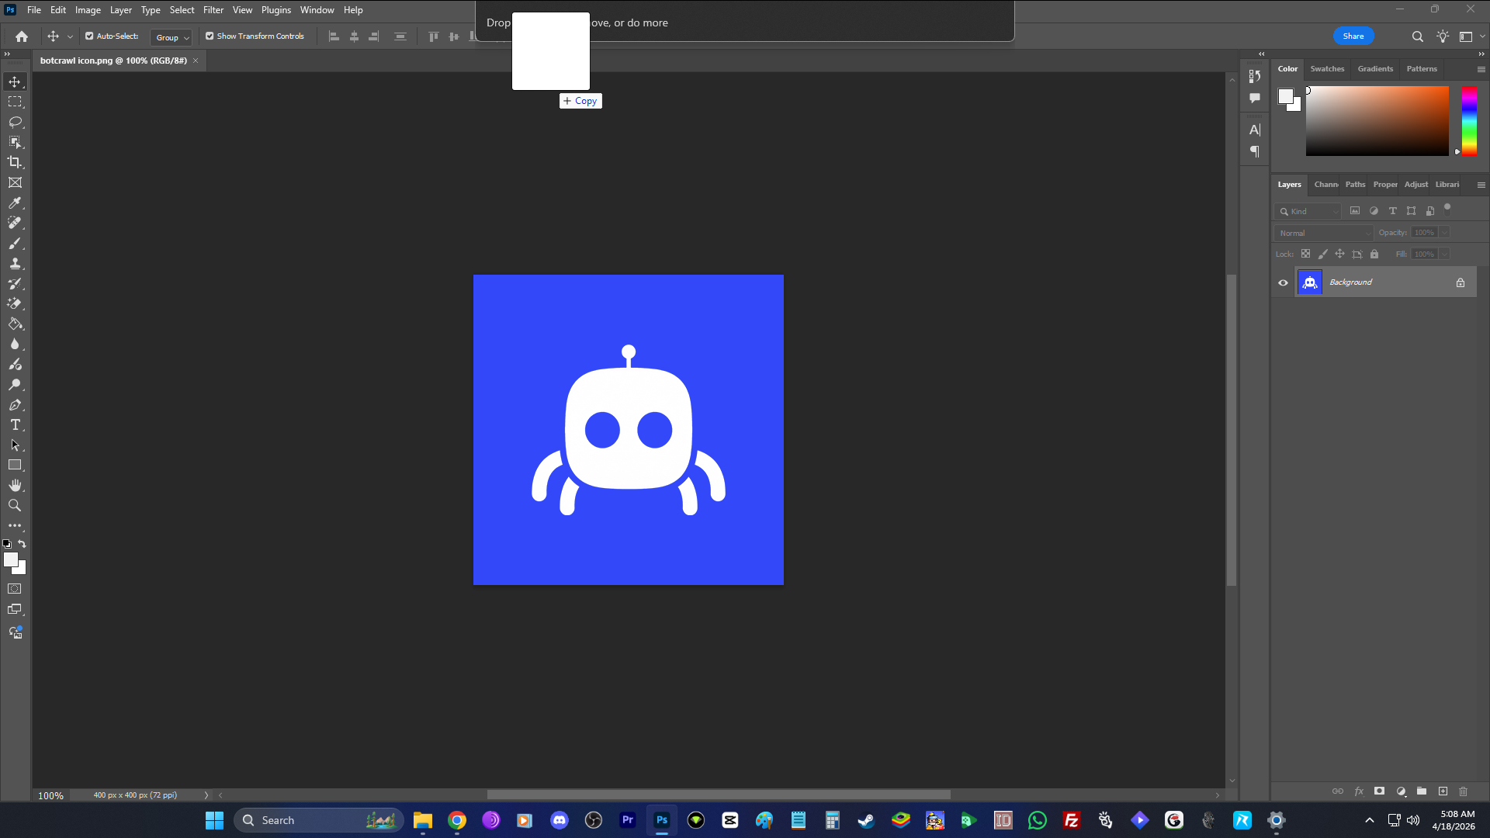This screenshot has height=838, width=1490.
Task: Open the Normal blend mode dropdown
Action: 1324,233
